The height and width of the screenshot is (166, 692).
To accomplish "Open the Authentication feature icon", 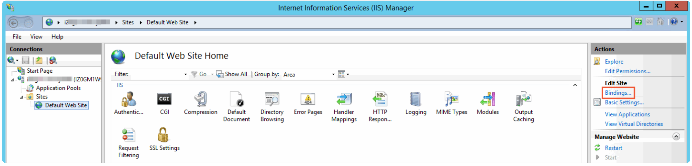I will (128, 100).
